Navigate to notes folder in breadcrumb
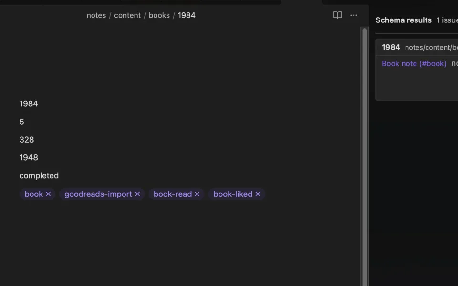The image size is (458, 286). [x=96, y=15]
